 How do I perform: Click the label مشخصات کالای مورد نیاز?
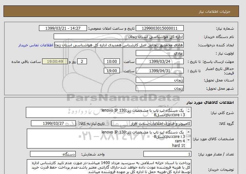[213, 139]
